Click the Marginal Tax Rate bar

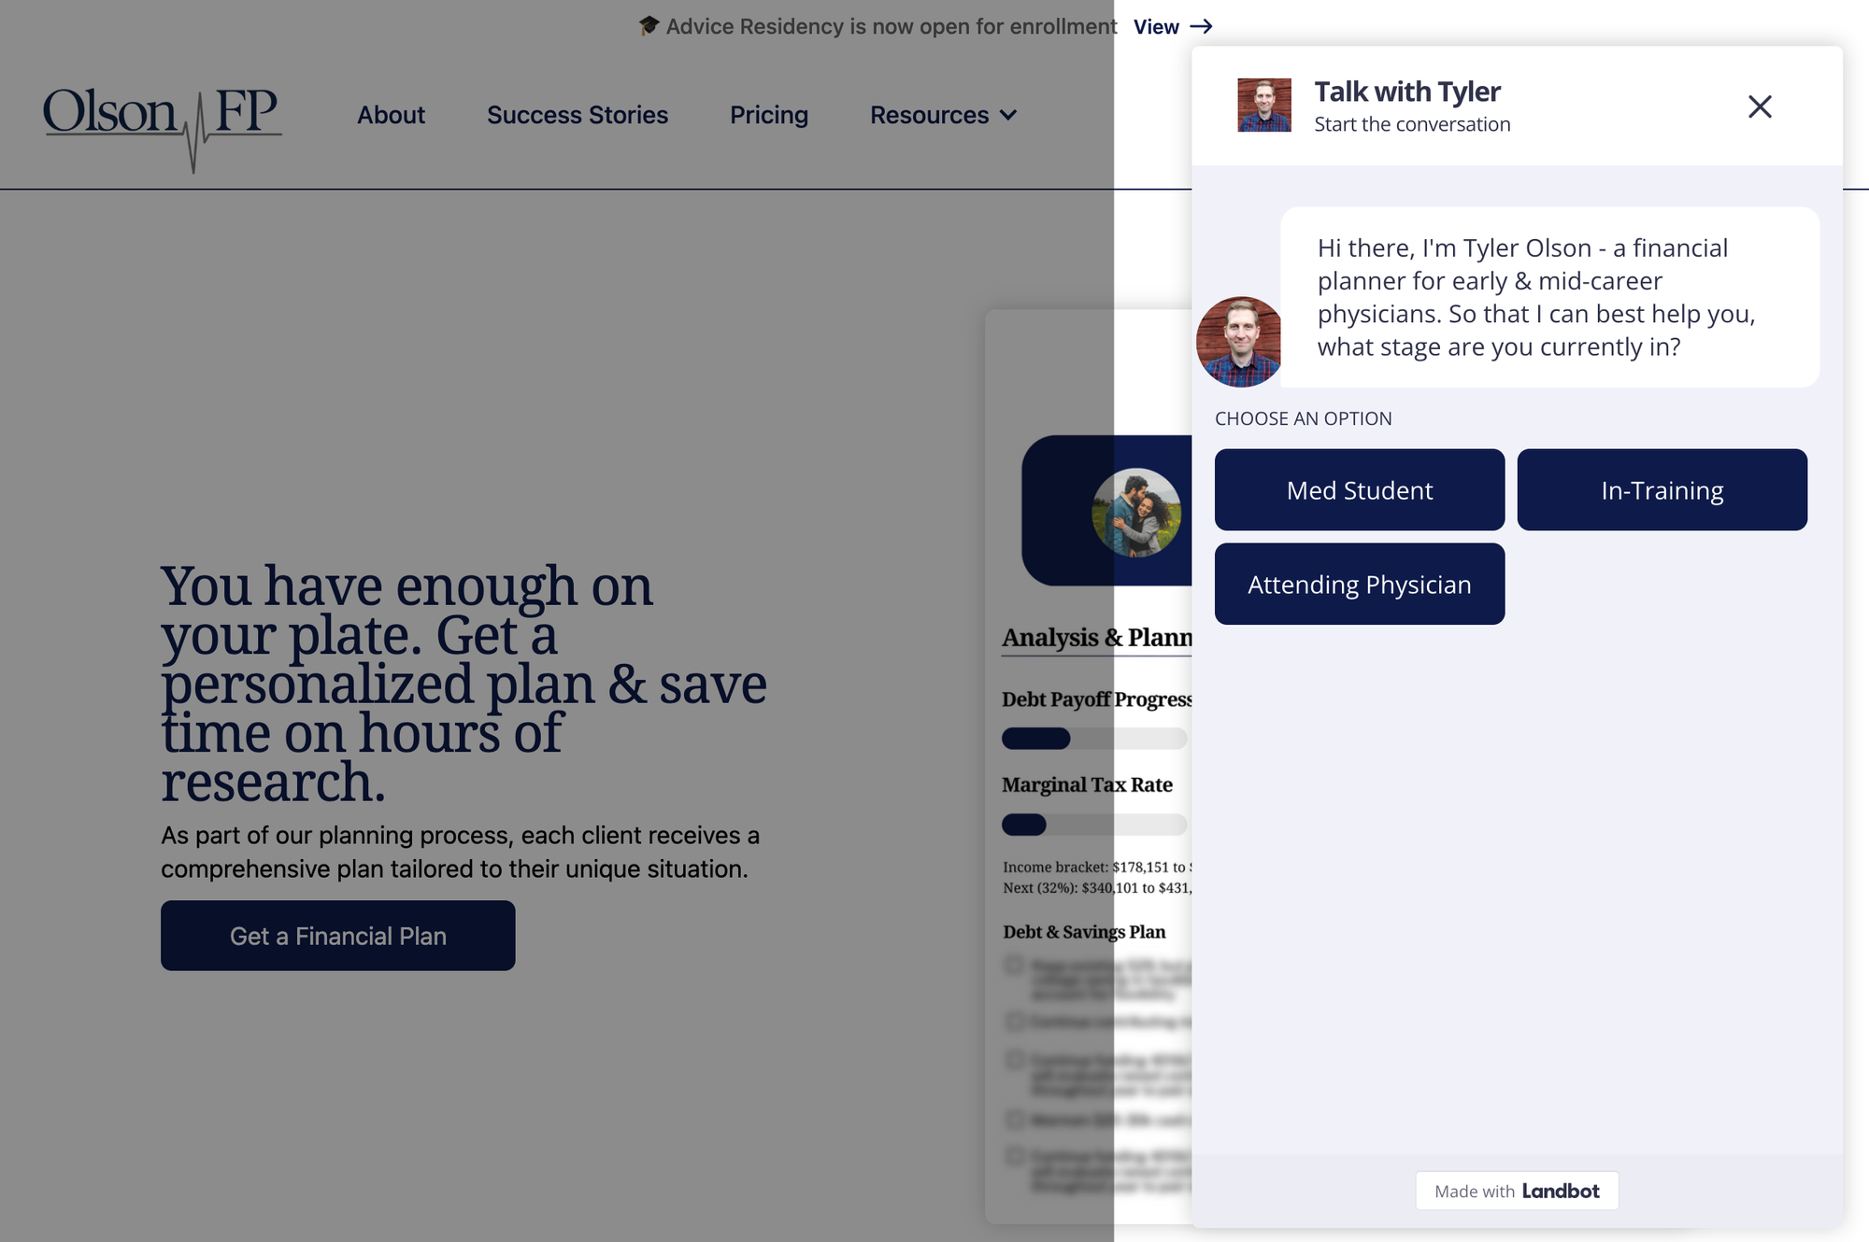click(1094, 825)
